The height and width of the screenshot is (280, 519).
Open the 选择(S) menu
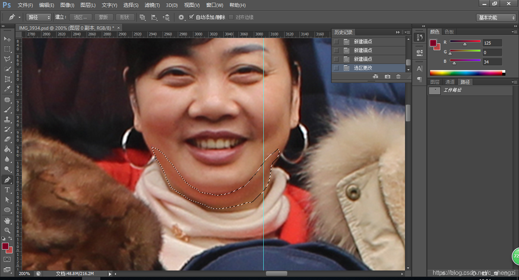(131, 5)
